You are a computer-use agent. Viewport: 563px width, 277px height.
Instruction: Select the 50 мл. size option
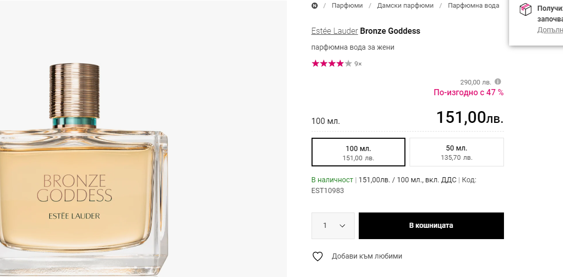pos(457,152)
